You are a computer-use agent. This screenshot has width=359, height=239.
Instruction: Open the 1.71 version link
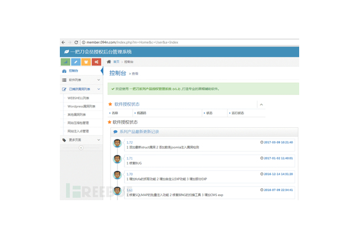130,158
